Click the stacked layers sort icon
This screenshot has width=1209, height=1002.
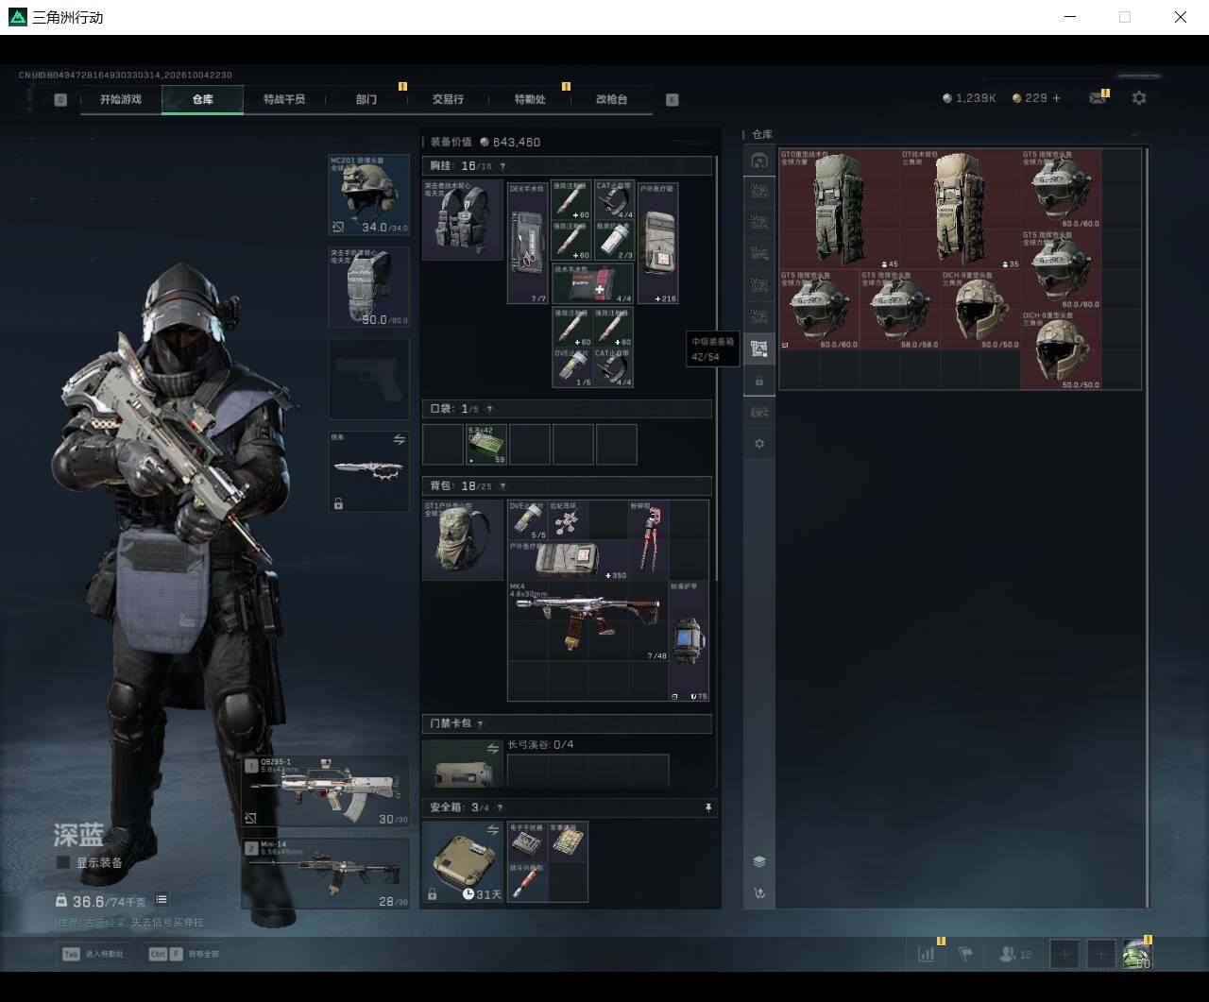pyautogui.click(x=759, y=861)
